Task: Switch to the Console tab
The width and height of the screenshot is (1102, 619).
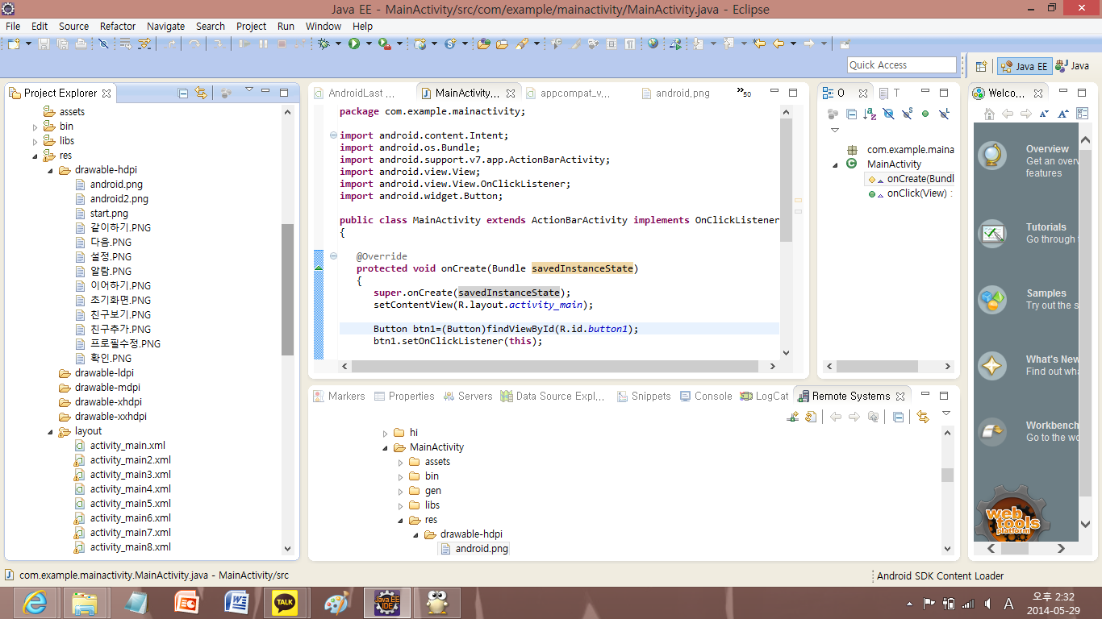Action: pos(706,396)
